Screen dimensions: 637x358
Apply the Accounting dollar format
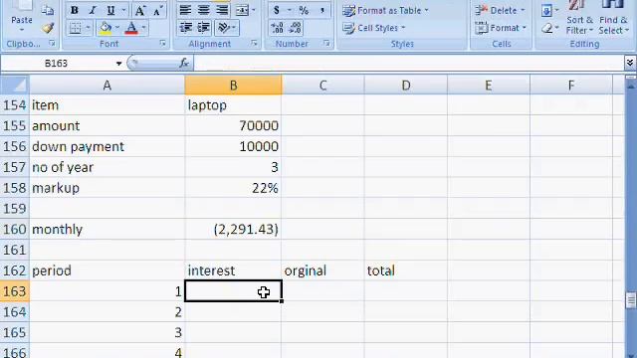tap(277, 10)
